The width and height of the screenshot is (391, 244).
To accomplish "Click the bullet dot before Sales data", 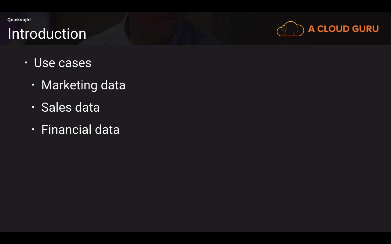I will click(x=33, y=107).
